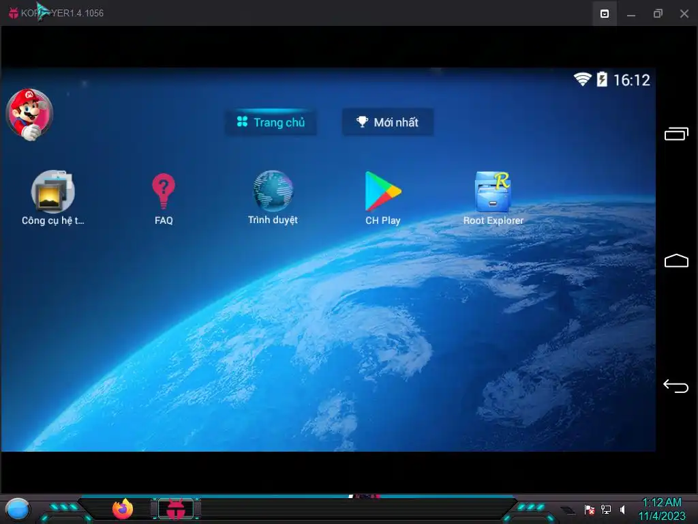Click the Mario profile avatar

coord(29,114)
